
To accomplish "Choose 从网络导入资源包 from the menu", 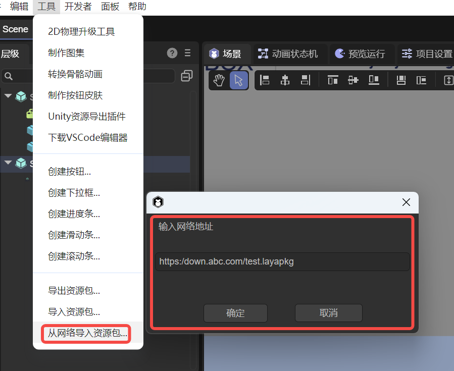I will coord(87,333).
